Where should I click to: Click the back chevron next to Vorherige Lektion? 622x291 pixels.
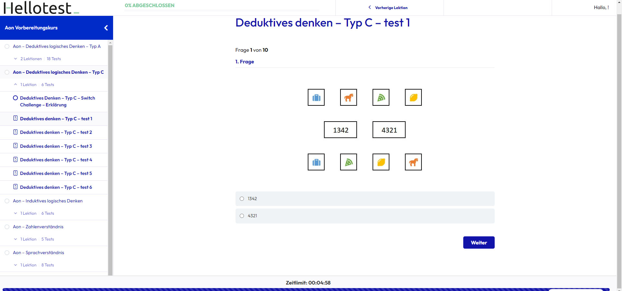[370, 7]
